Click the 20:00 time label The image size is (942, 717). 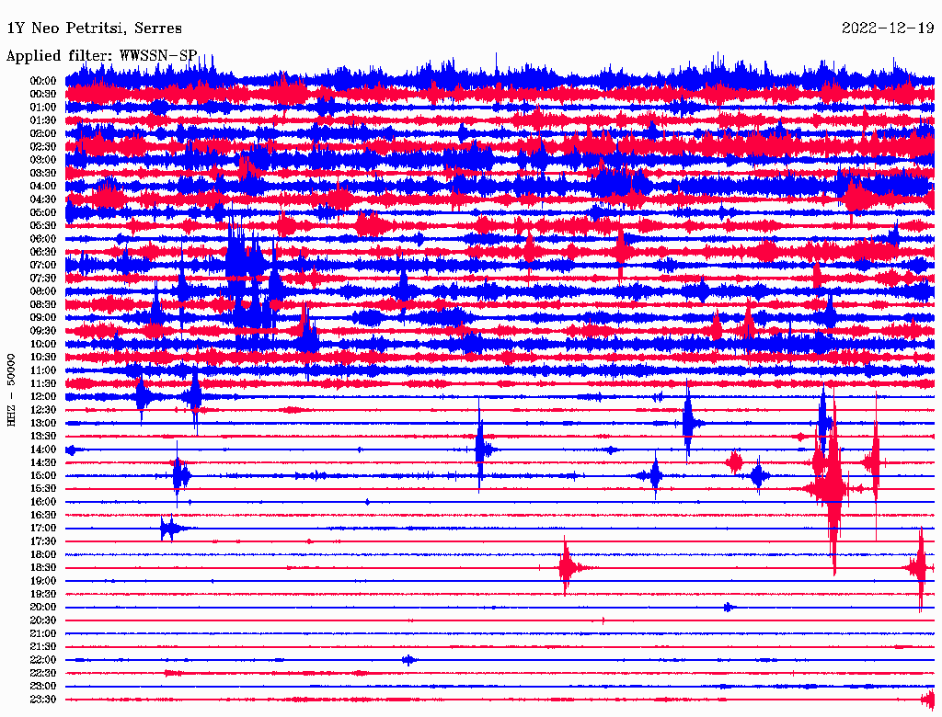[x=43, y=608]
